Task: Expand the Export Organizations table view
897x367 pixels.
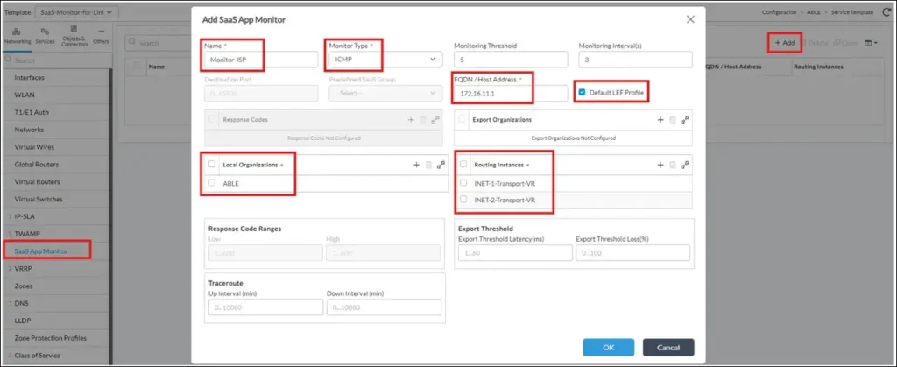Action: tap(686, 119)
